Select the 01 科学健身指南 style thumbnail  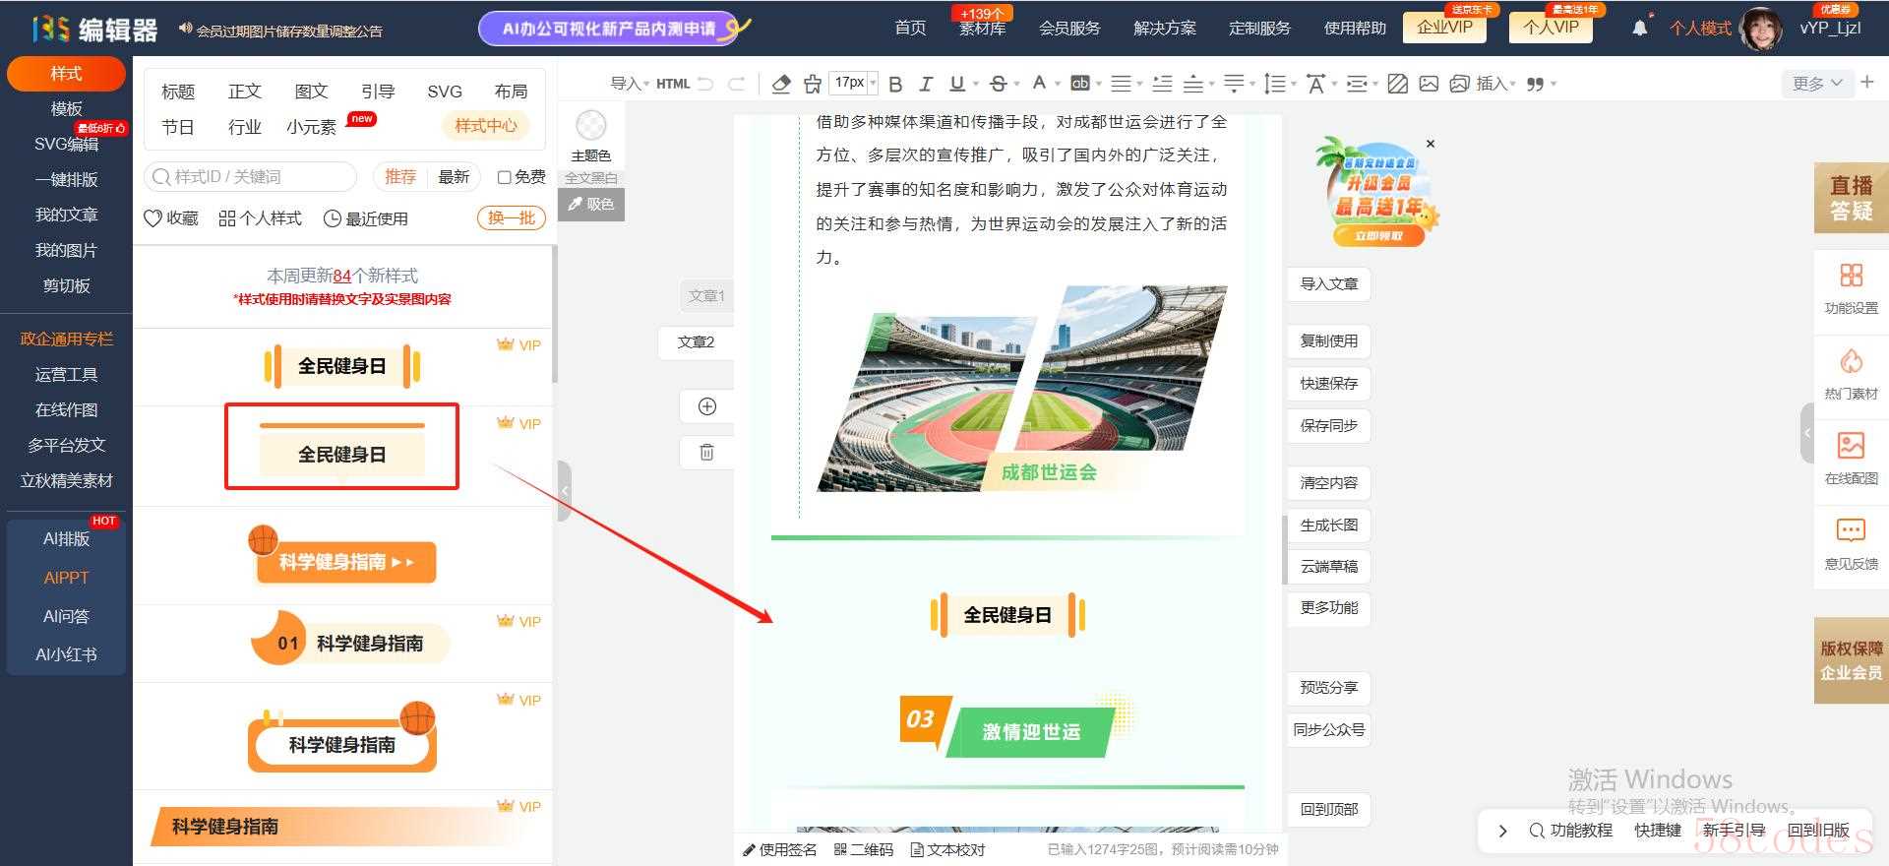(x=349, y=640)
